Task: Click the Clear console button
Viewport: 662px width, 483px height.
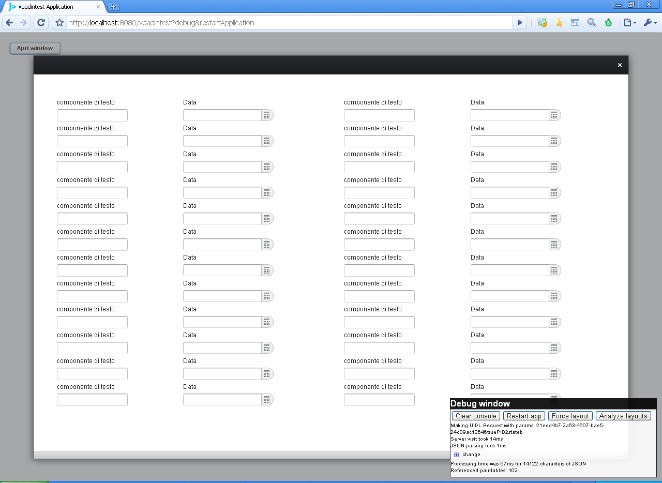Action: (476, 416)
